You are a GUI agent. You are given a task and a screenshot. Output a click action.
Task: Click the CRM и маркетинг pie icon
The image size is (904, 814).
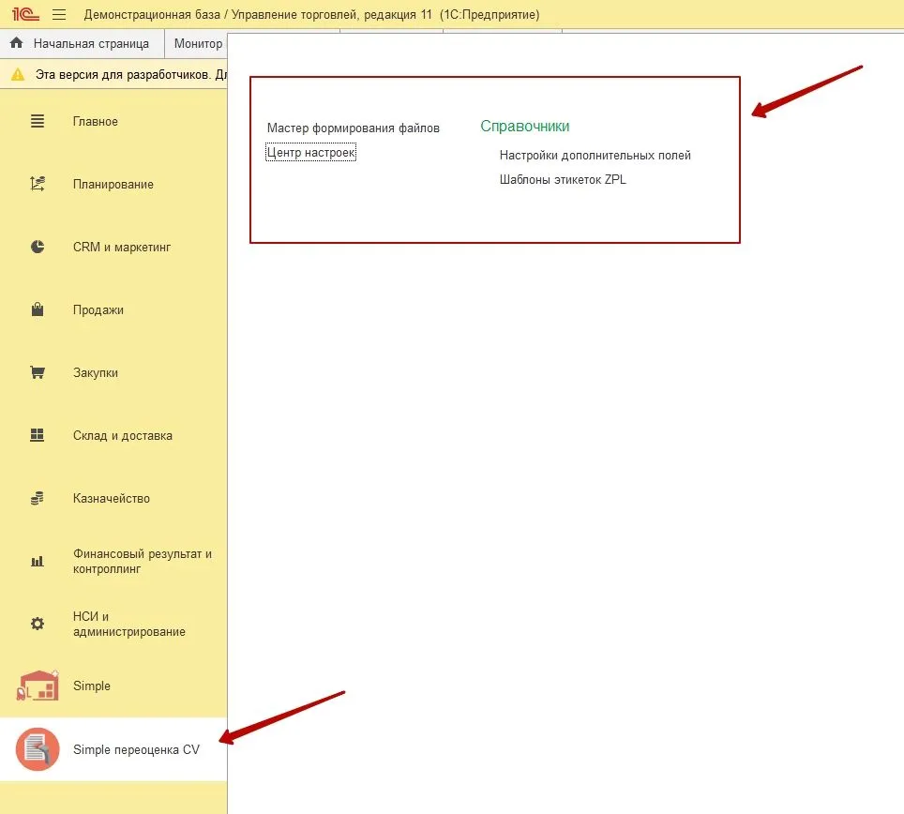[38, 247]
